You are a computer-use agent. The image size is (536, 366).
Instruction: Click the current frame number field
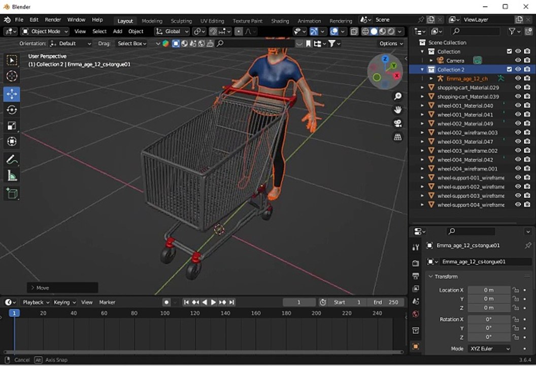pos(299,302)
